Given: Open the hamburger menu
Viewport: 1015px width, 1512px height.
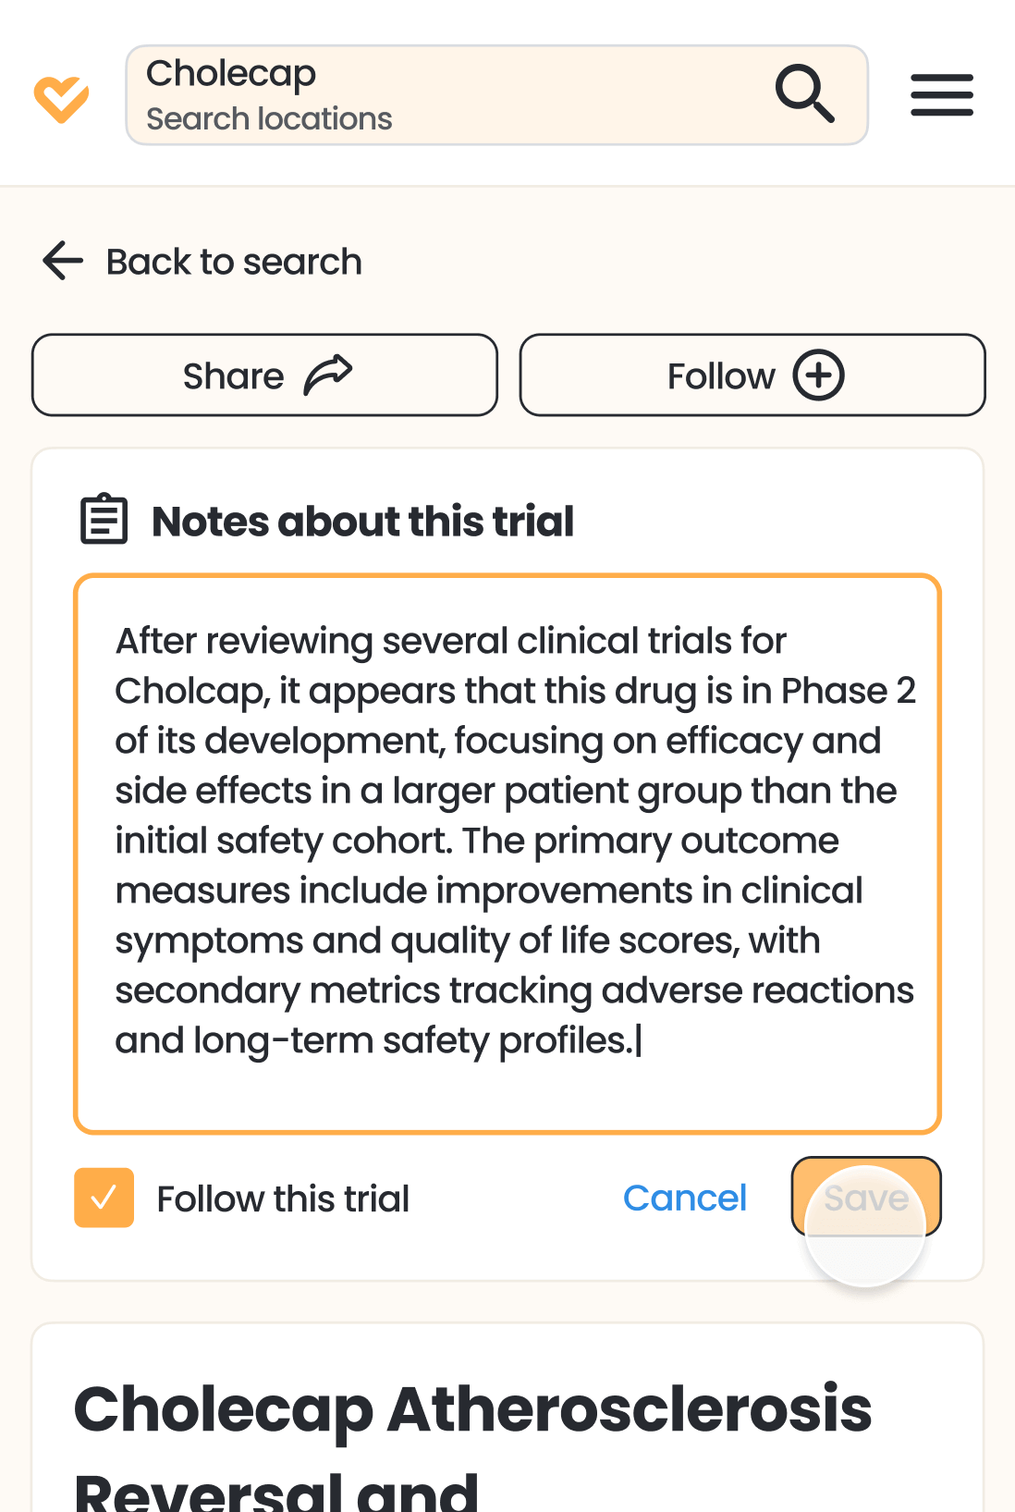Looking at the screenshot, I should coord(941,95).
